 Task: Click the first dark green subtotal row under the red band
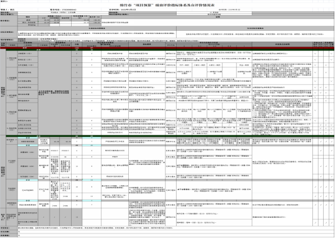click(170, 50)
